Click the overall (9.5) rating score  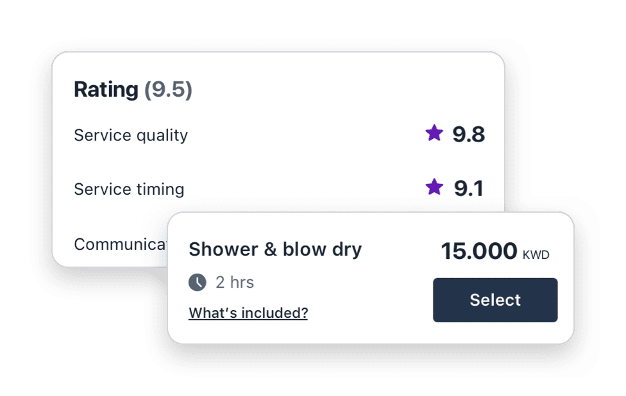pos(168,90)
